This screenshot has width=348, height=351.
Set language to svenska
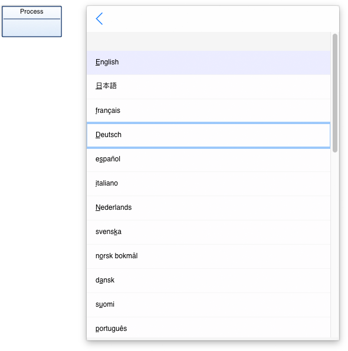click(209, 232)
